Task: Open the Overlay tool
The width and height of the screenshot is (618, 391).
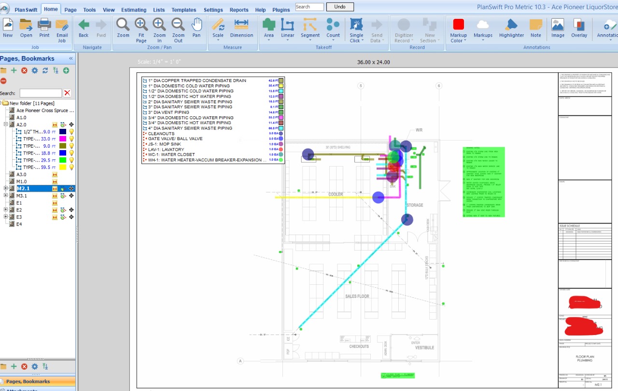Action: [x=579, y=28]
